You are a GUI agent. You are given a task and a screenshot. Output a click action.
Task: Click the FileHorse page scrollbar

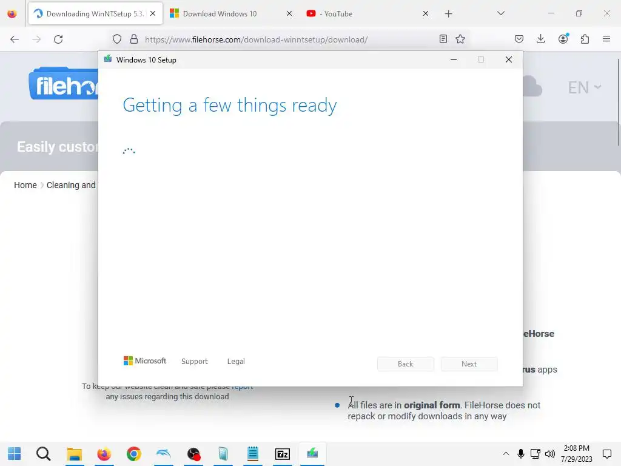[619, 102]
